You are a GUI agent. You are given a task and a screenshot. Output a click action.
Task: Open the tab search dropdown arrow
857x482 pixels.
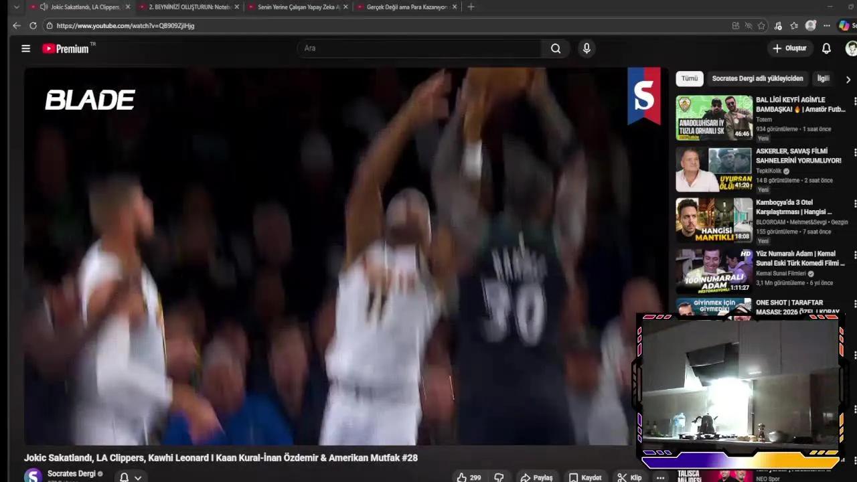[16, 7]
